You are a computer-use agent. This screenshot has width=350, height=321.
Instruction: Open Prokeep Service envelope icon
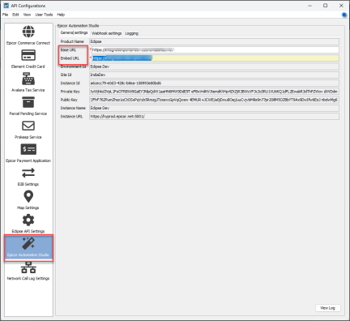click(28, 126)
